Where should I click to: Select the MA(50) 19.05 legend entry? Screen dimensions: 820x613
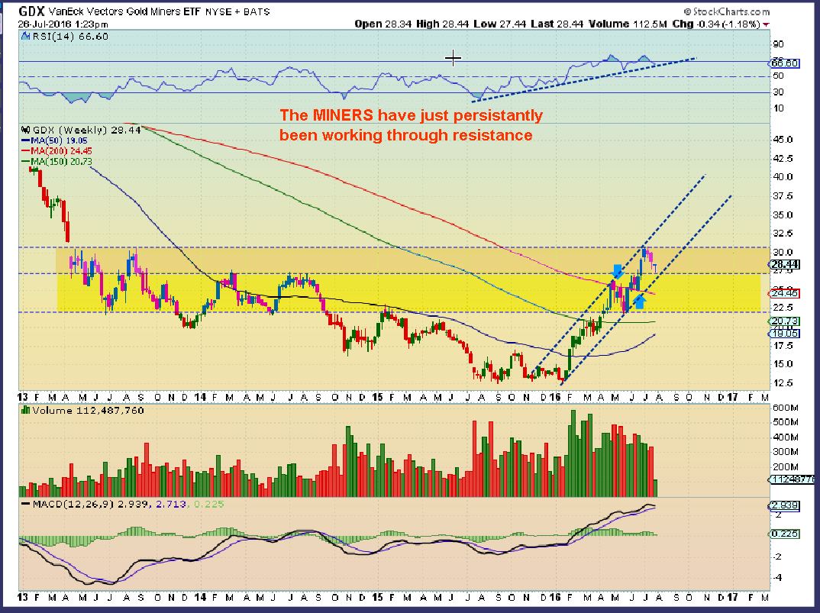(54, 140)
